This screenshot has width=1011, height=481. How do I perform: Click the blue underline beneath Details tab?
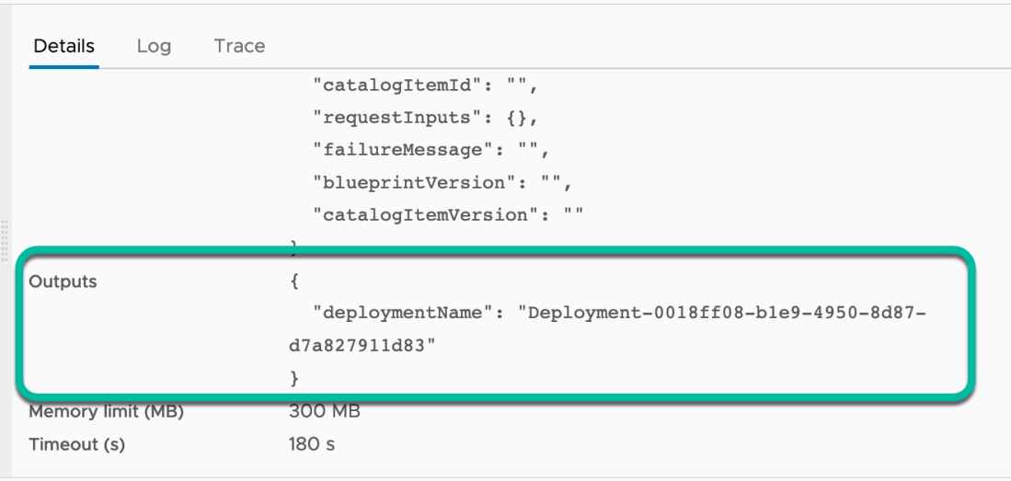[63, 67]
